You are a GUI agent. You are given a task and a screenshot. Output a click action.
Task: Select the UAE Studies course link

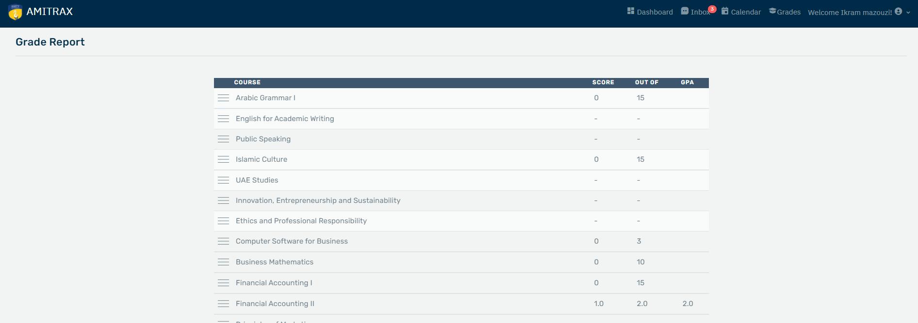257,180
